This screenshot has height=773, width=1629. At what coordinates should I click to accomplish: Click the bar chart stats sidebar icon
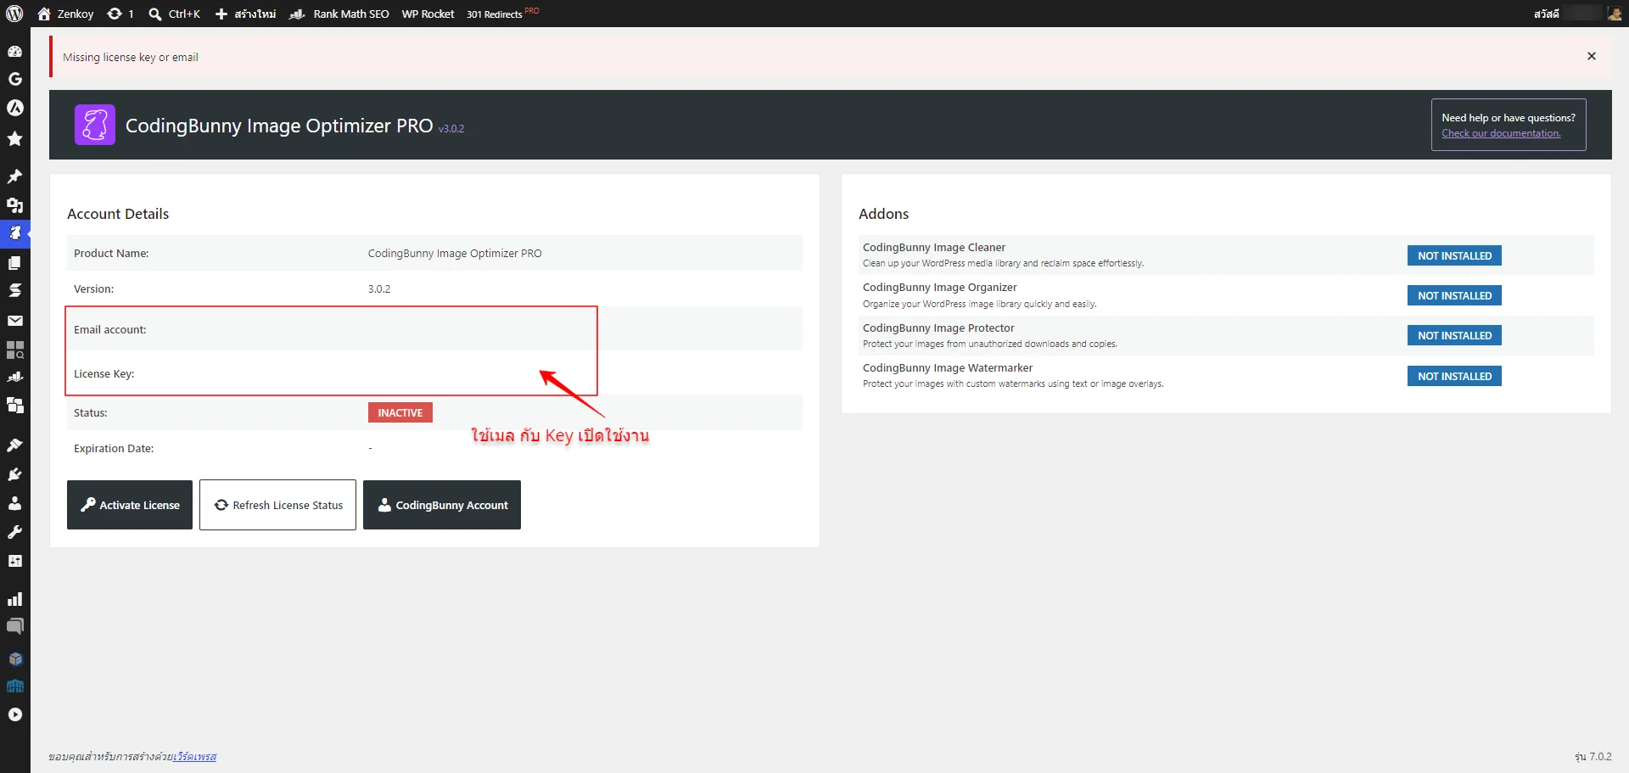14,599
